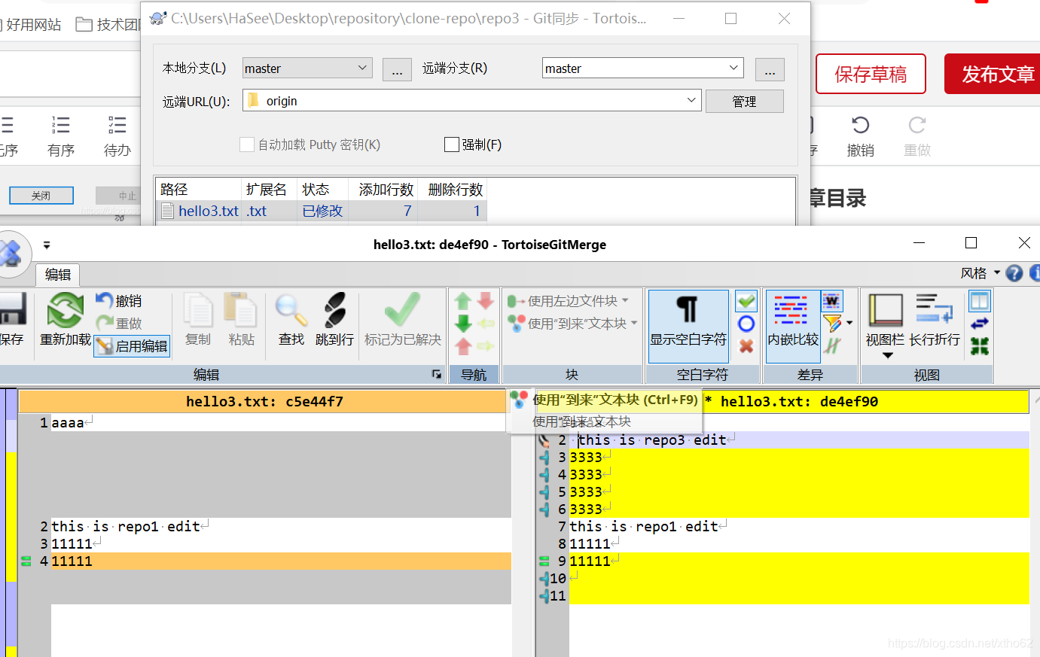Tick the 强制 (force) checkbox in Git sync

tap(452, 144)
